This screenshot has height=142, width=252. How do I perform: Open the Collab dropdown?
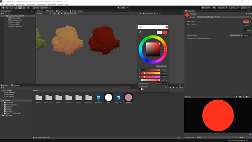(206, 7)
